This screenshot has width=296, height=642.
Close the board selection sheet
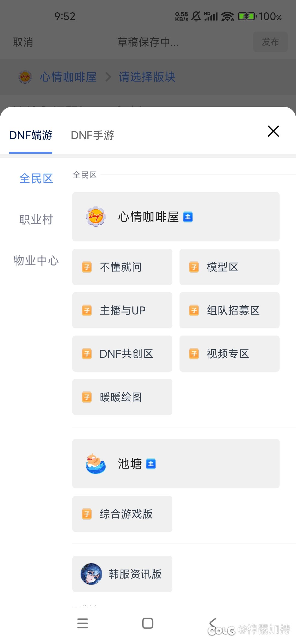click(x=273, y=131)
